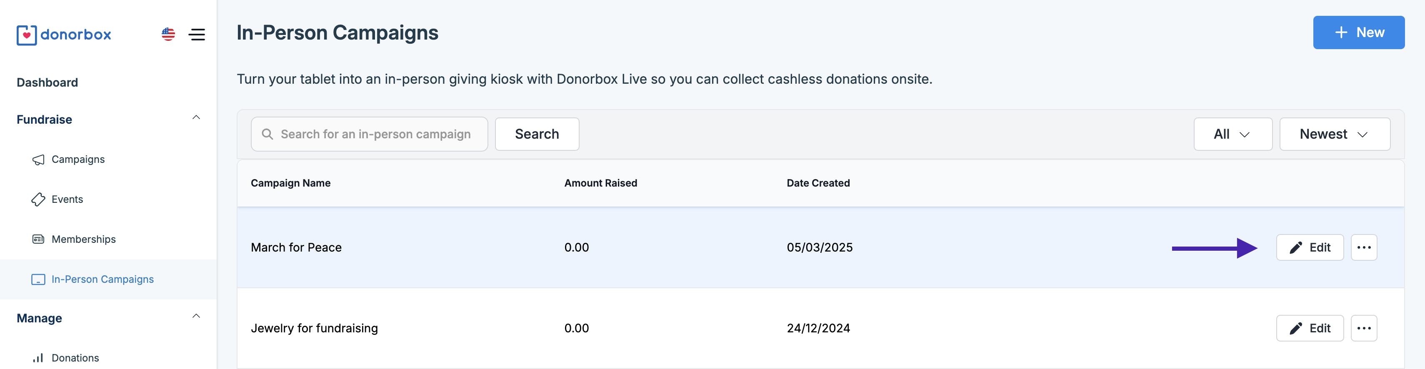The width and height of the screenshot is (1425, 369).
Task: Click the Events ticket icon
Action: (x=38, y=200)
